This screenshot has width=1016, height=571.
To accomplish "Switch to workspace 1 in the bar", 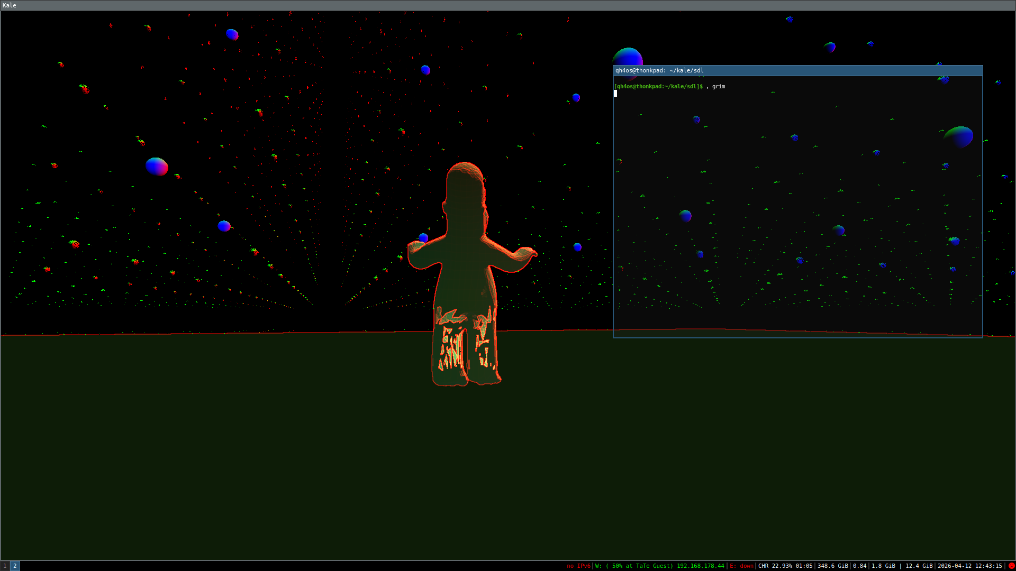I will pyautogui.click(x=5, y=566).
